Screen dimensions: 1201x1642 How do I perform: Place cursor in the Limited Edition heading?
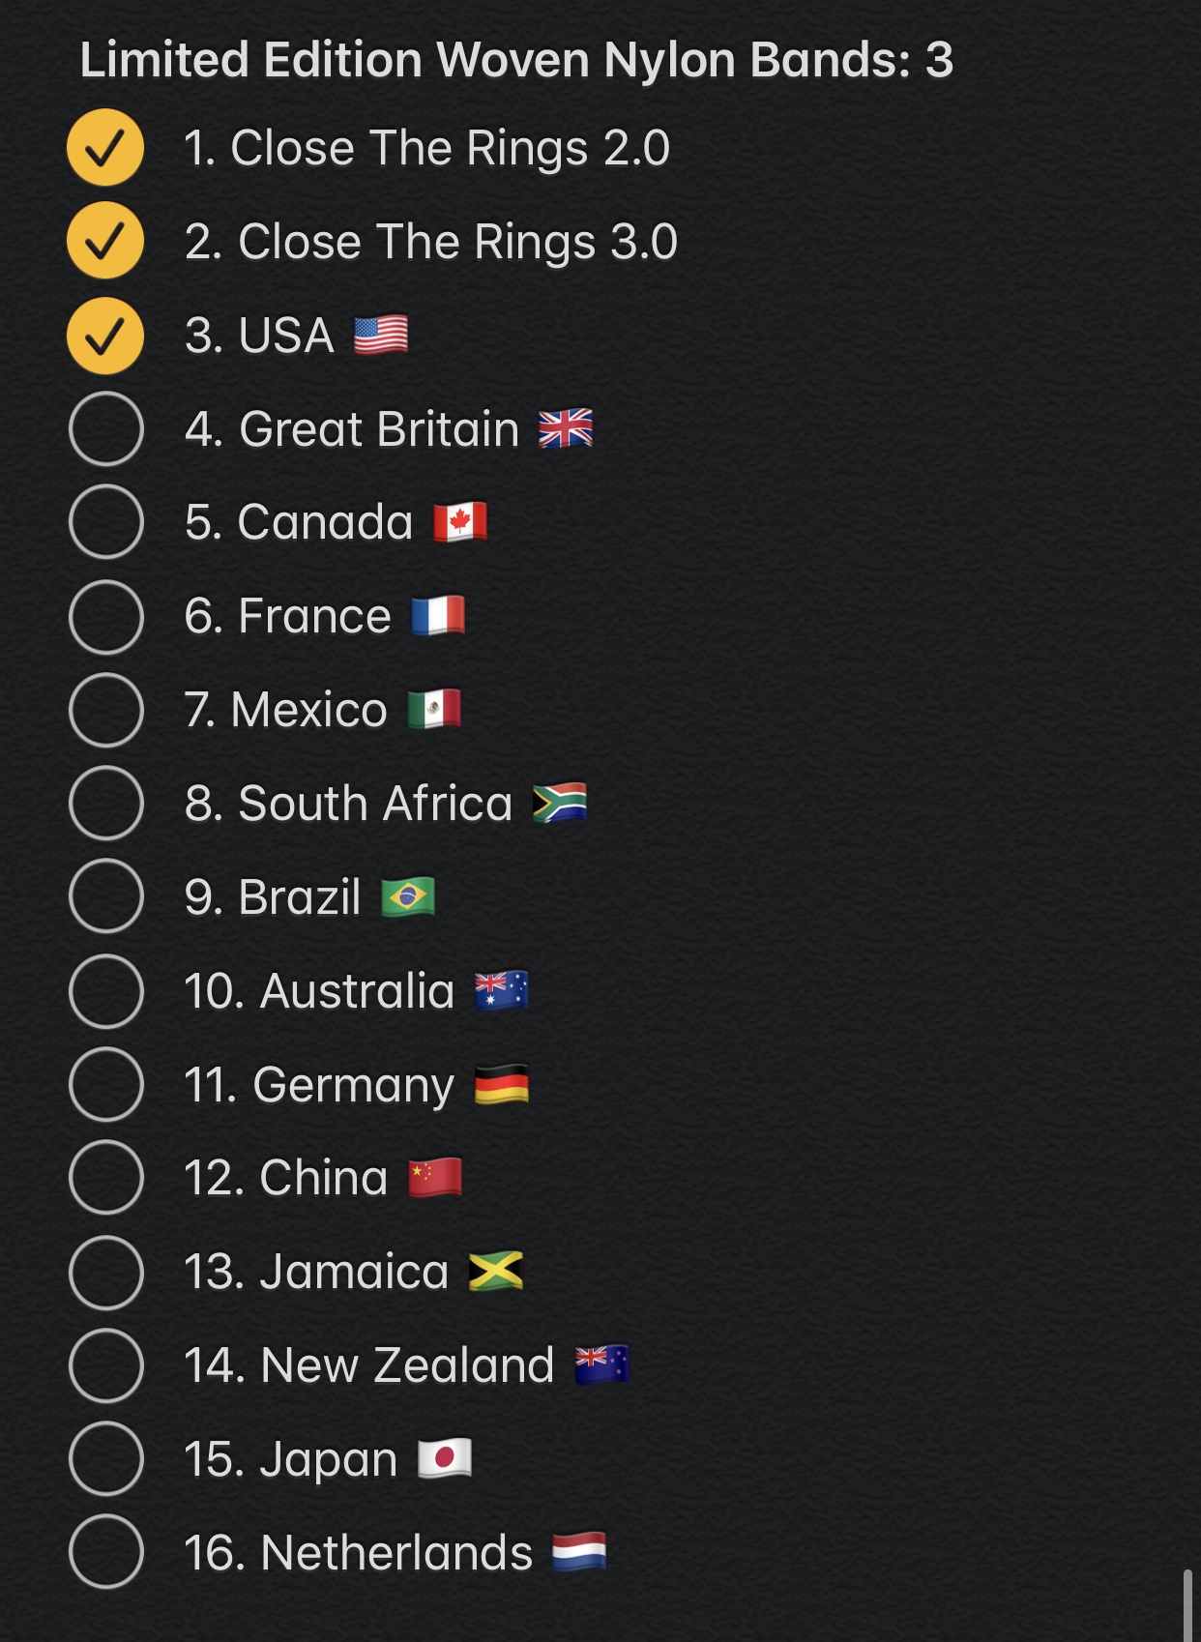(516, 60)
